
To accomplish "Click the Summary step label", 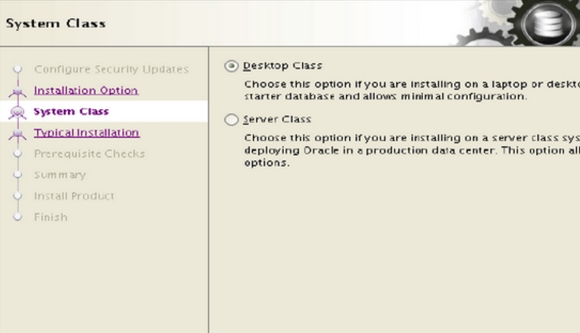I will 60,174.
